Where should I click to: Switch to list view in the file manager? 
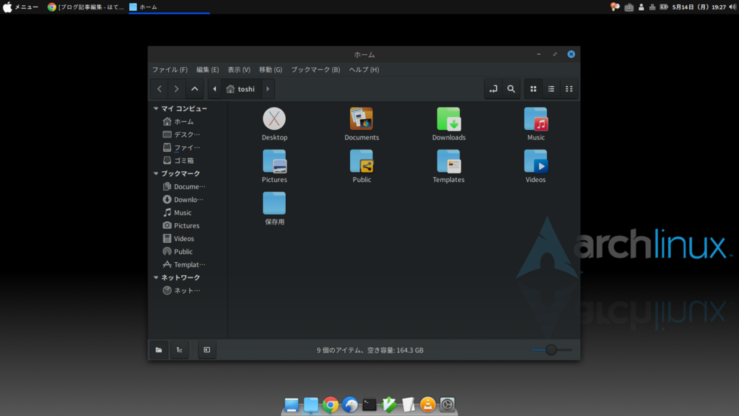click(x=551, y=88)
